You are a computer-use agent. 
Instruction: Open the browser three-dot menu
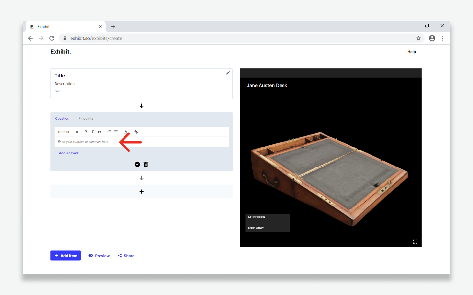tap(443, 38)
